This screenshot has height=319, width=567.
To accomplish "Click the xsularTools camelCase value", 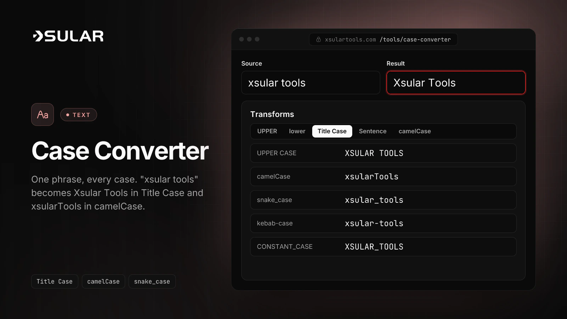I will tap(371, 177).
